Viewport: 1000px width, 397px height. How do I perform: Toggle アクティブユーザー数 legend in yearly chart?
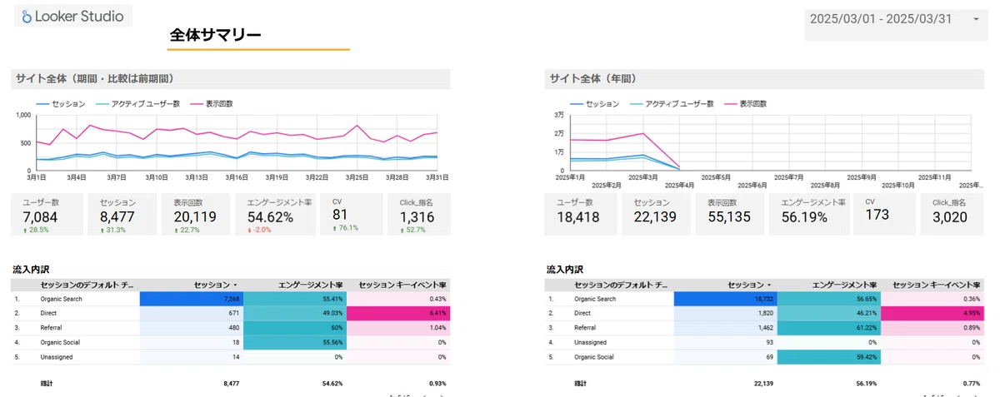coord(672,104)
